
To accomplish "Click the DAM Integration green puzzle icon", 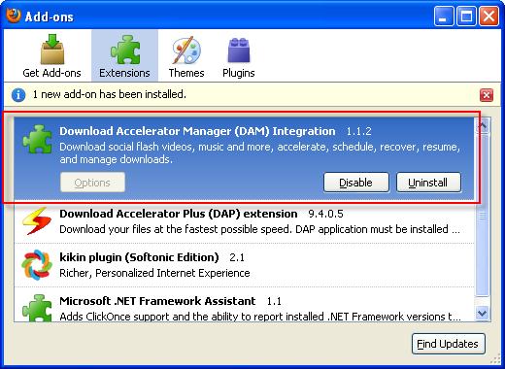I will (37, 139).
